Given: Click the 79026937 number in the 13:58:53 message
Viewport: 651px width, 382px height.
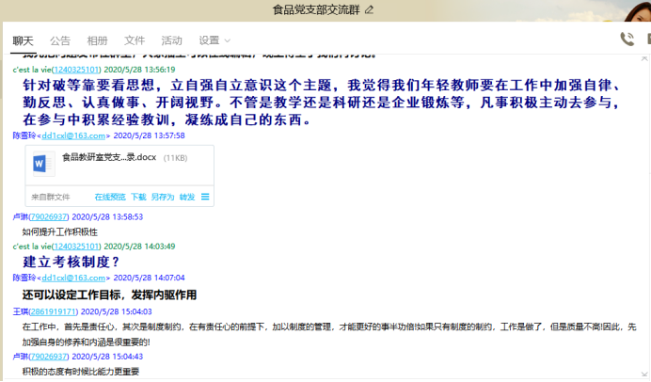Looking at the screenshot, I should [x=54, y=216].
